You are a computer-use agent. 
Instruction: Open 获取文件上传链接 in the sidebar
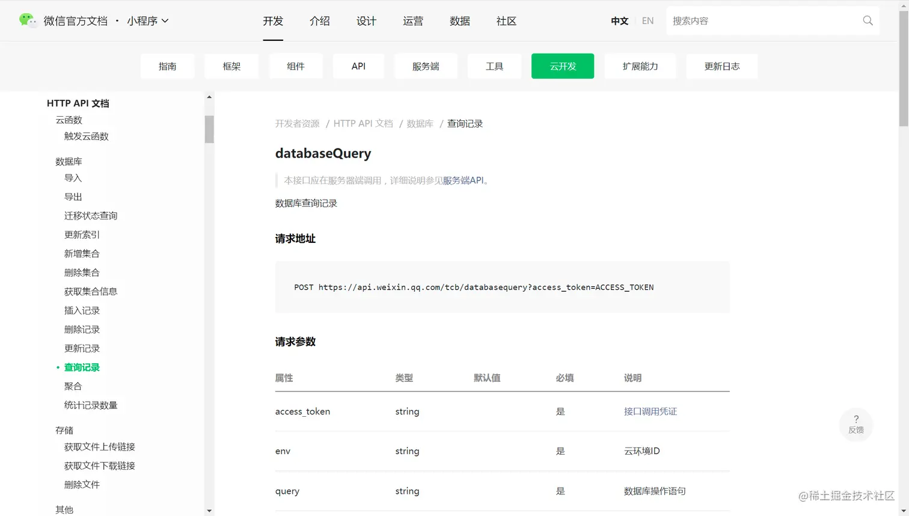tap(100, 447)
